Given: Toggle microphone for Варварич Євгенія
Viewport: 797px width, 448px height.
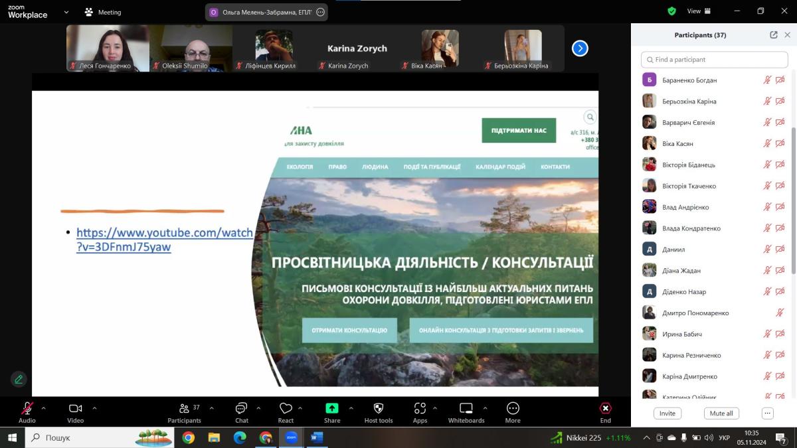Looking at the screenshot, I should pos(767,123).
